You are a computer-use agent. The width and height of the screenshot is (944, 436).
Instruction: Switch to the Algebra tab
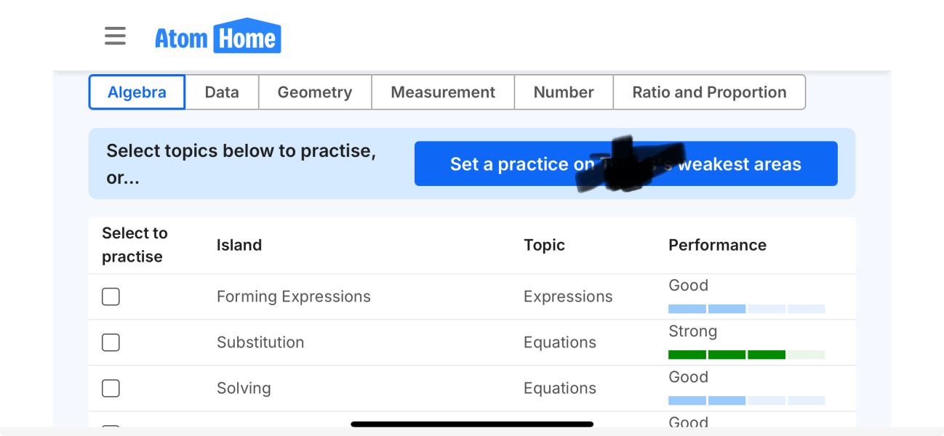137,92
